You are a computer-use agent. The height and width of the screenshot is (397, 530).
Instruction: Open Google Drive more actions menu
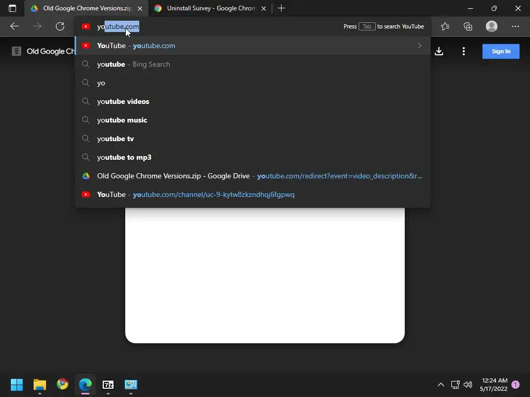click(x=463, y=51)
